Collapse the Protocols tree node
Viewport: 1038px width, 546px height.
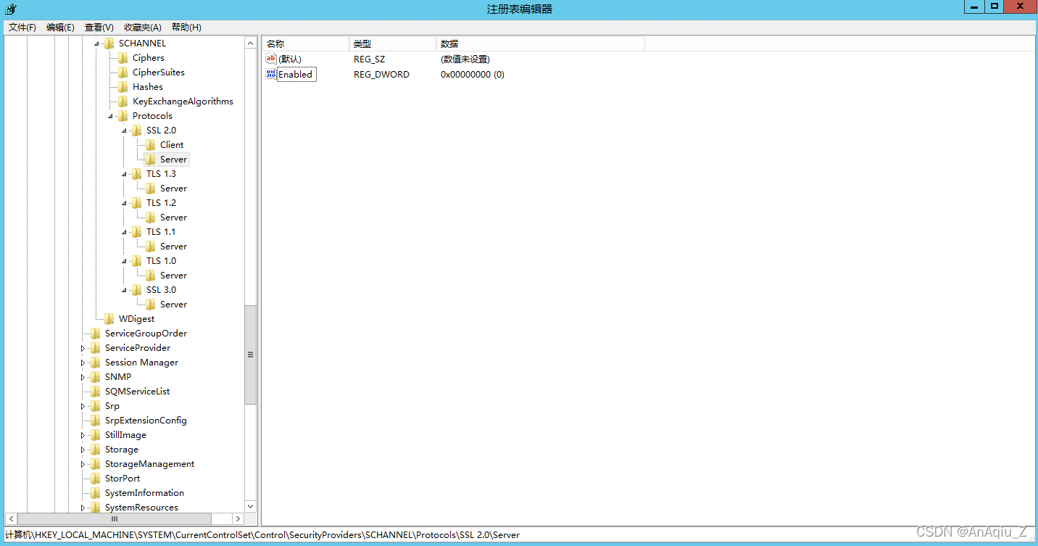click(110, 117)
